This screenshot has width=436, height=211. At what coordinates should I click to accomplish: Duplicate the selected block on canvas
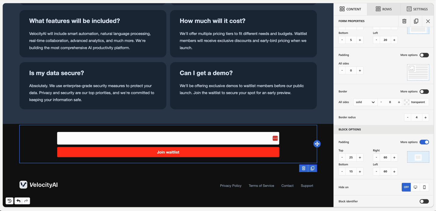[x=312, y=168]
